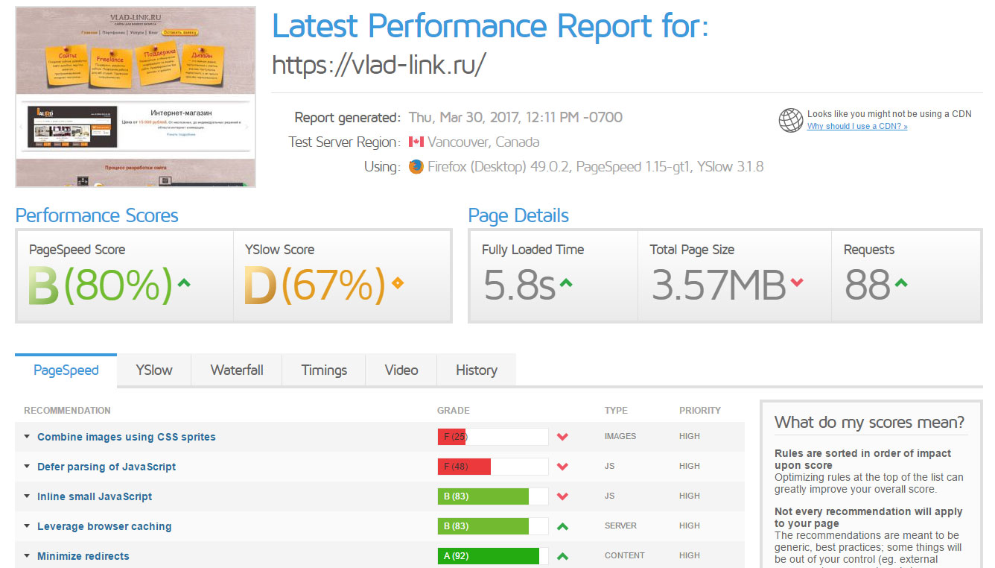Screen dimensions: 995x568
Task: Expand the Combine images using CSS sprites row triangle
Action: [x=28, y=437]
